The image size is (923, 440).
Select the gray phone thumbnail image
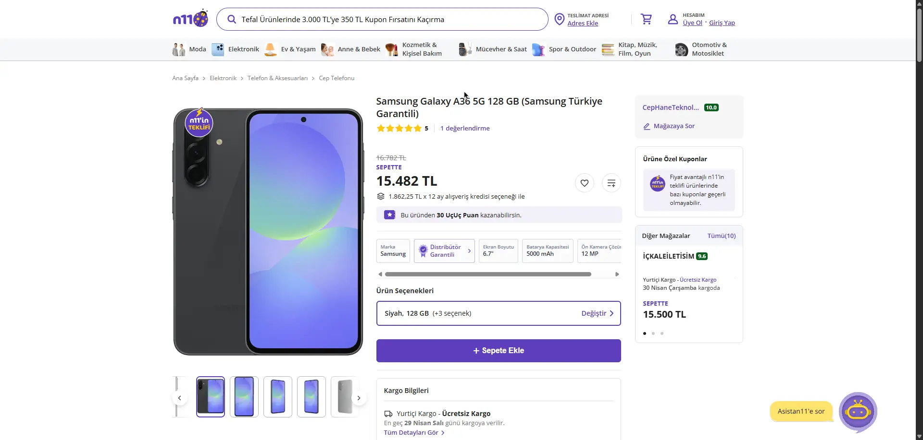tap(345, 397)
